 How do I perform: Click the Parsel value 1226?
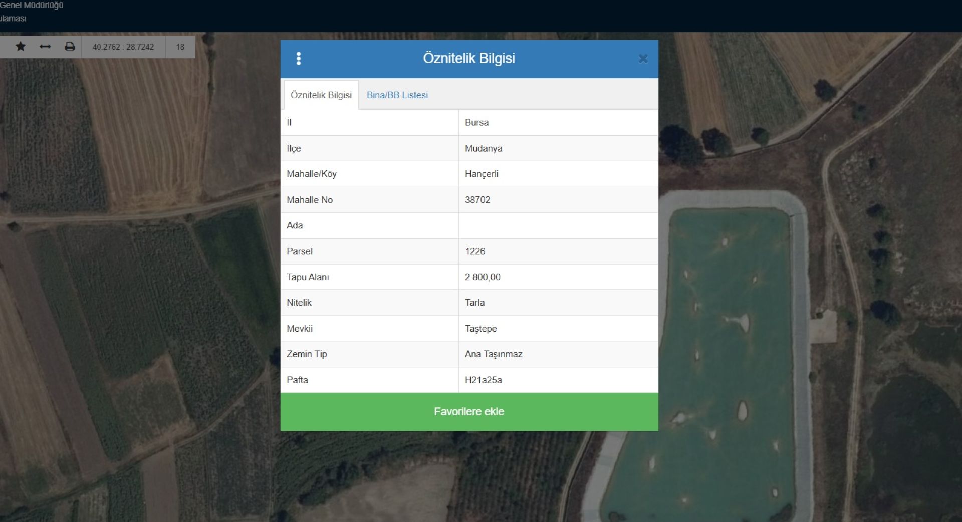pyautogui.click(x=475, y=251)
